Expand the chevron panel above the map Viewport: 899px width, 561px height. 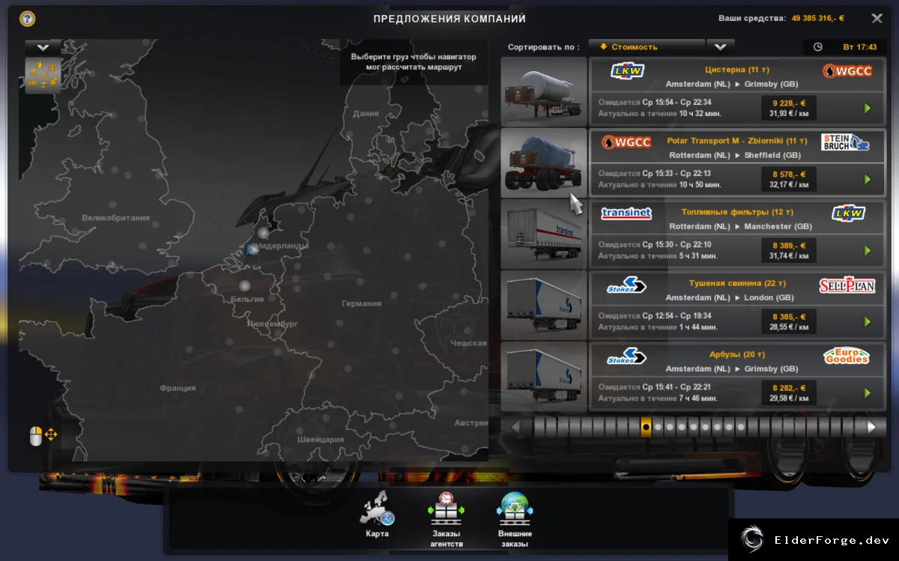43,47
